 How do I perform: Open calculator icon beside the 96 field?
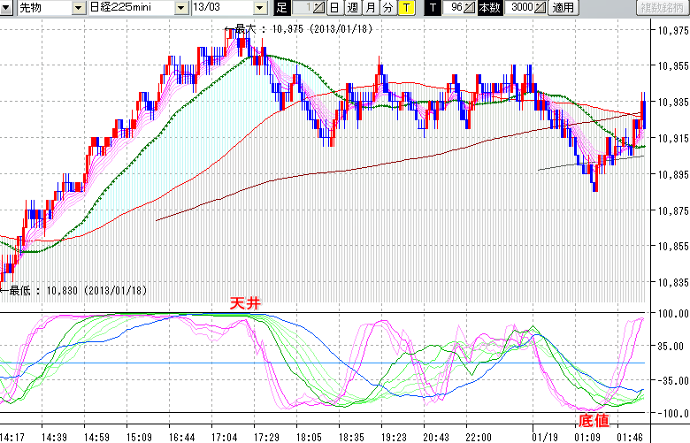click(471, 8)
